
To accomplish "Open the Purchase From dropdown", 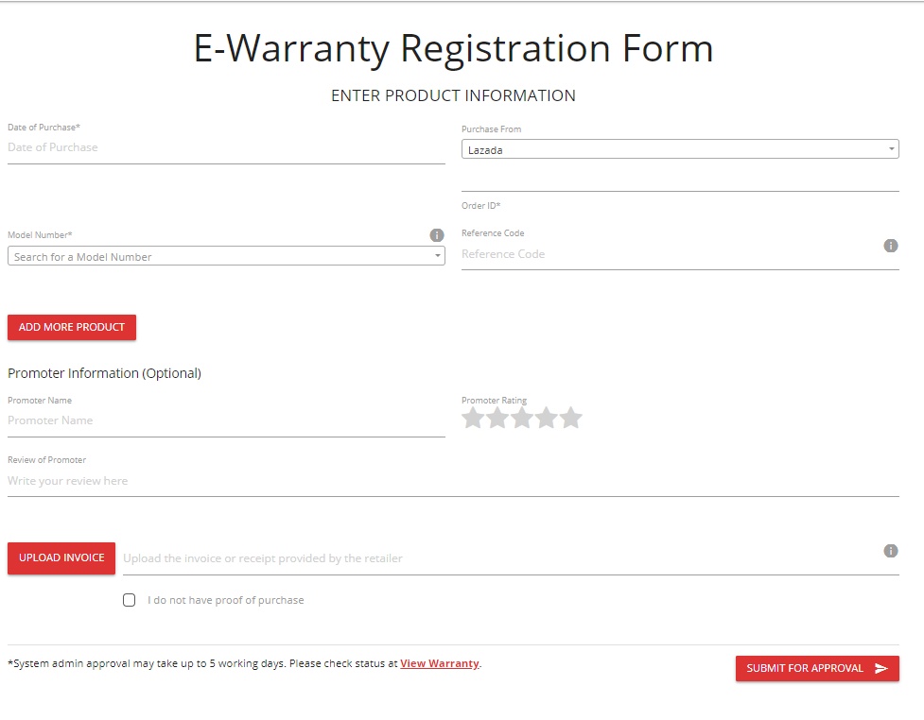I will (679, 149).
